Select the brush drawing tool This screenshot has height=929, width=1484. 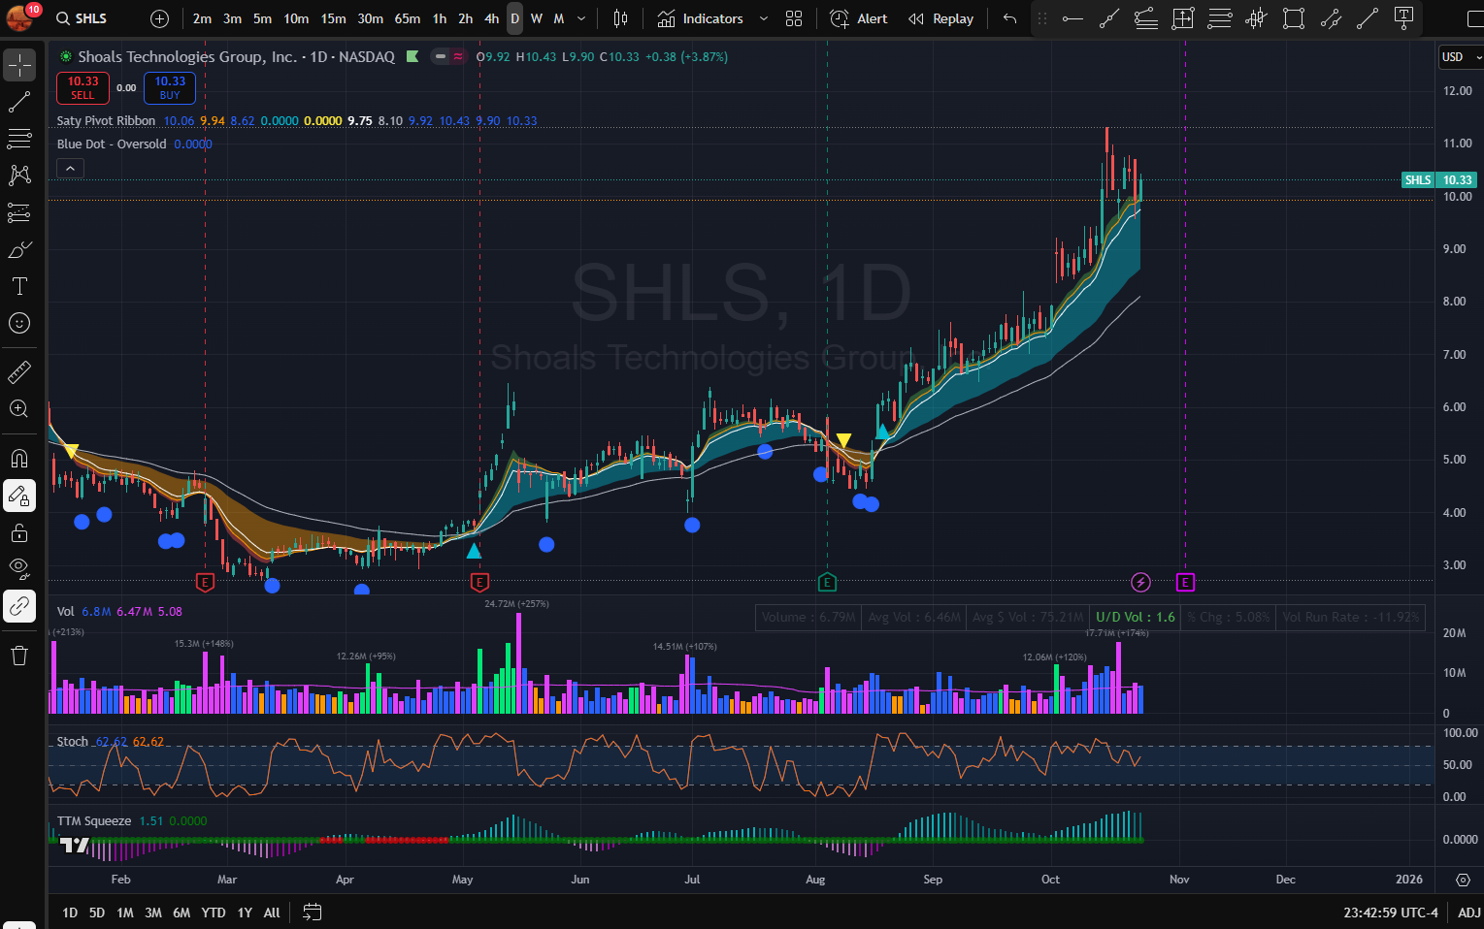coord(19,249)
